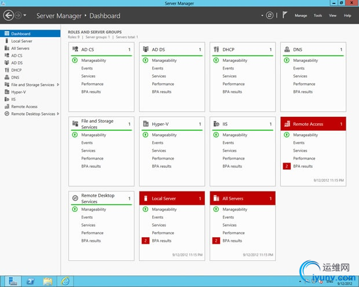359x287 pixels.
Task: Click the IIS sidebar icon
Action: click(7, 100)
